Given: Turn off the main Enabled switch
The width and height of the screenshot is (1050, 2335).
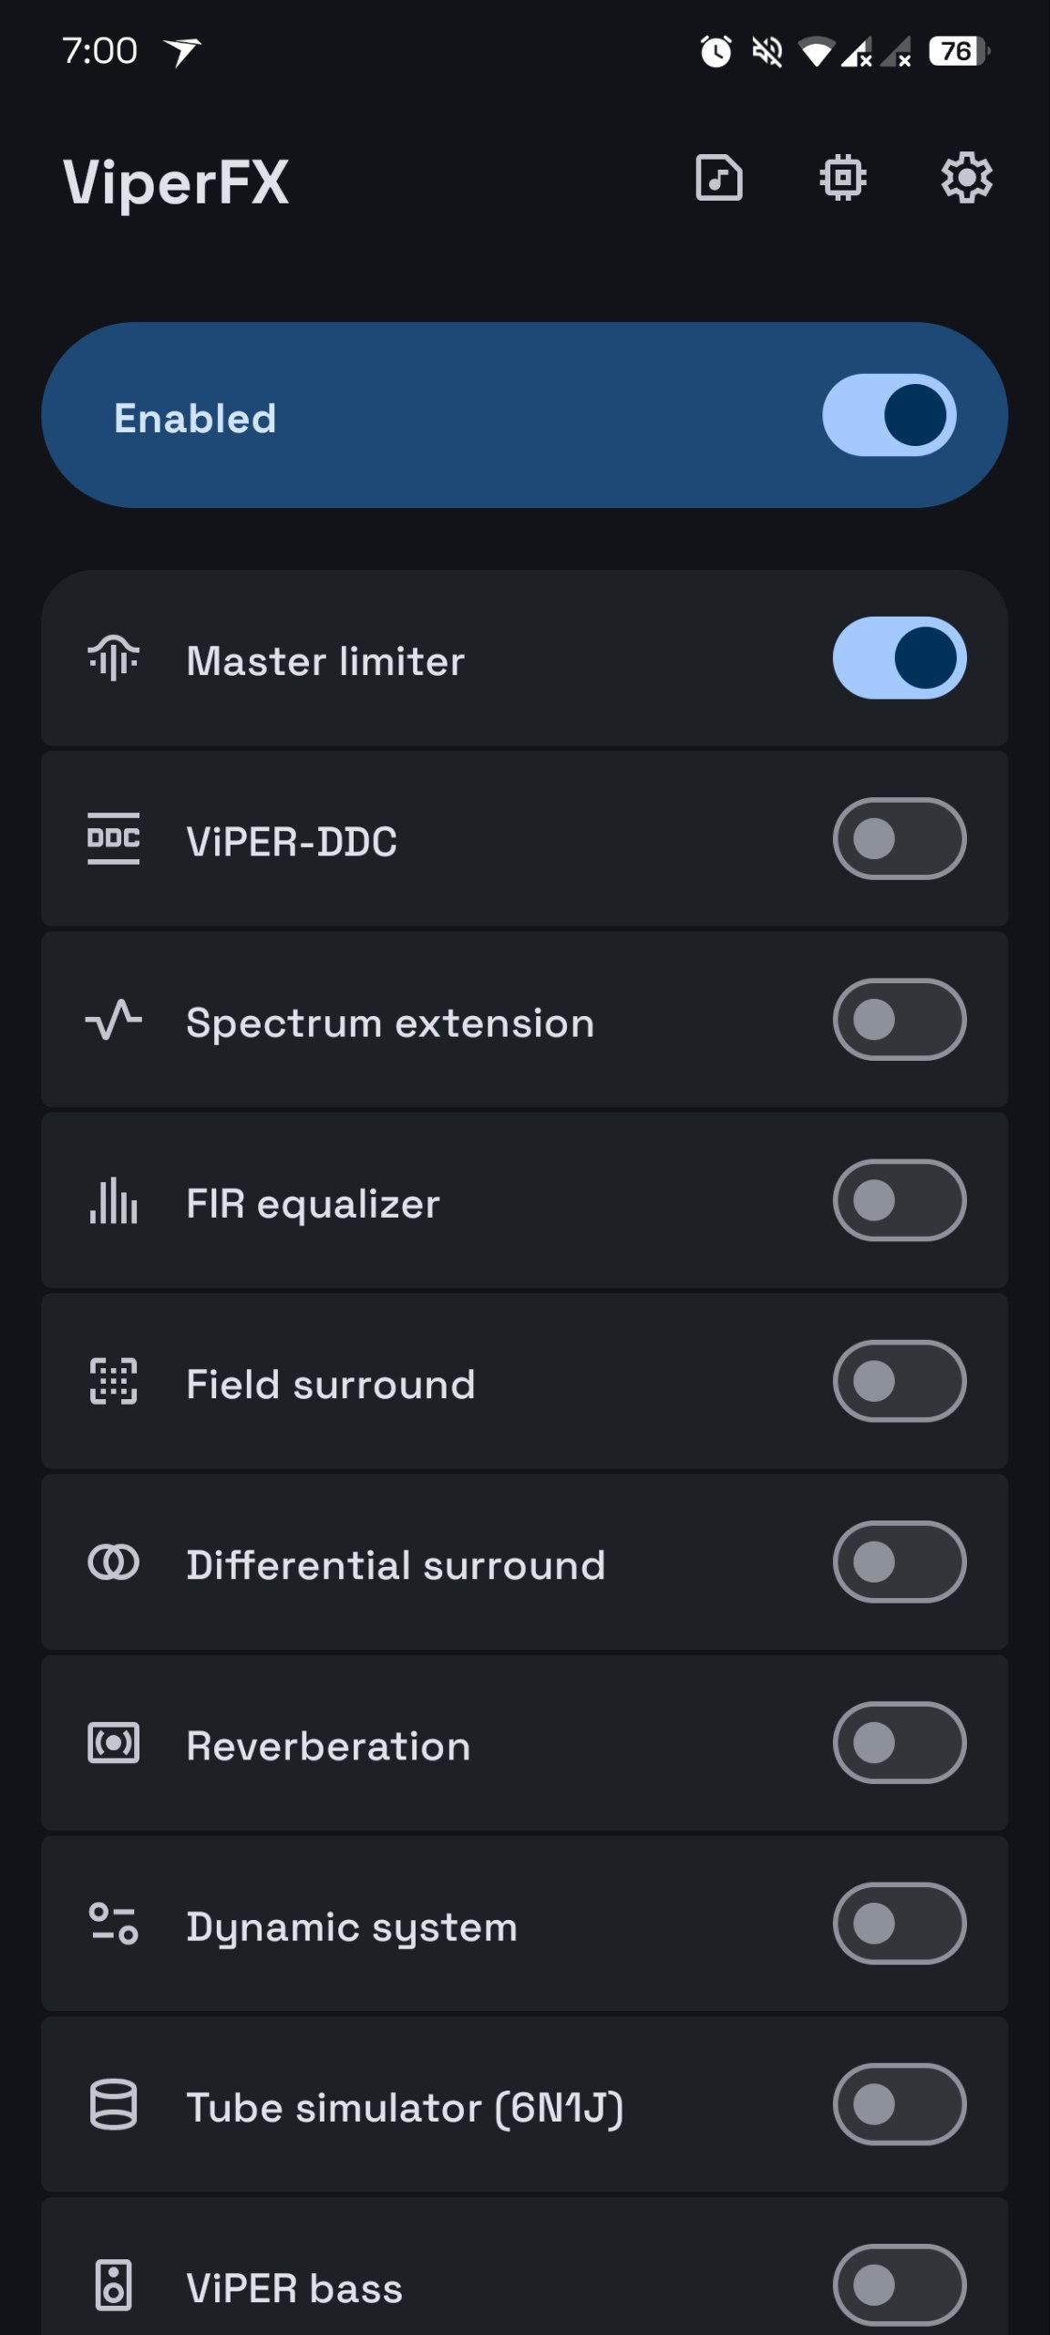Looking at the screenshot, I should 889,415.
